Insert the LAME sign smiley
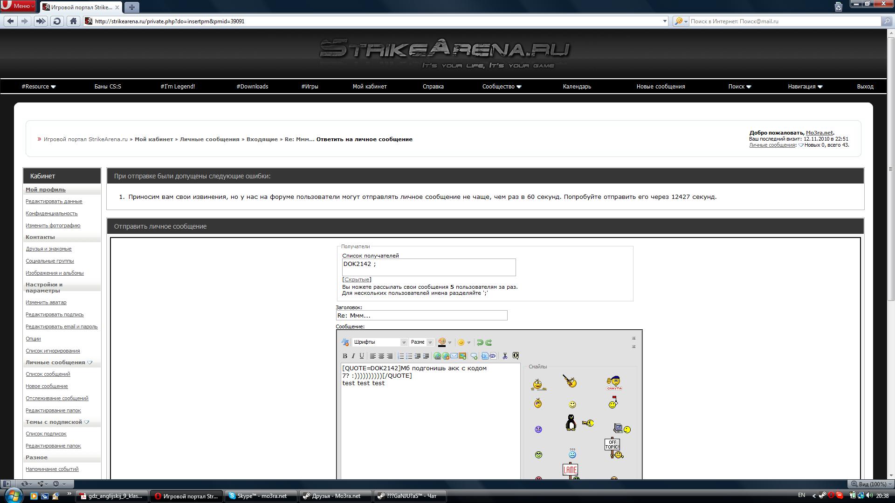This screenshot has width=895, height=503. pos(570,471)
